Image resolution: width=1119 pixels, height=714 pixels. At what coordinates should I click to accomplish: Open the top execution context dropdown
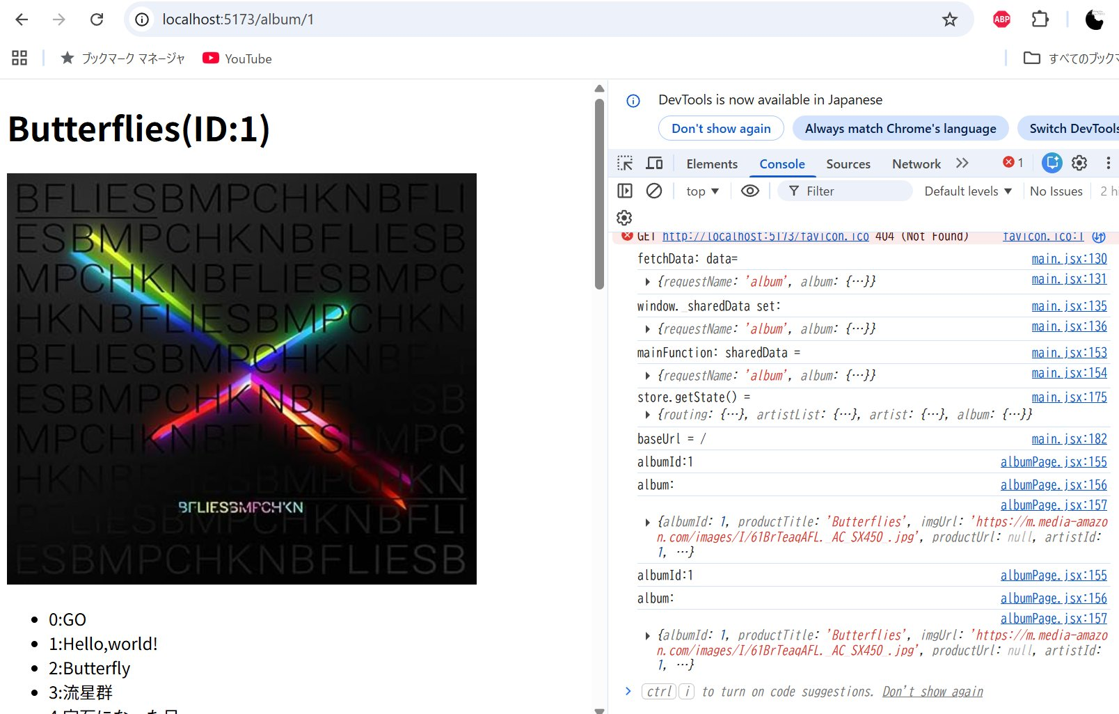pyautogui.click(x=702, y=191)
